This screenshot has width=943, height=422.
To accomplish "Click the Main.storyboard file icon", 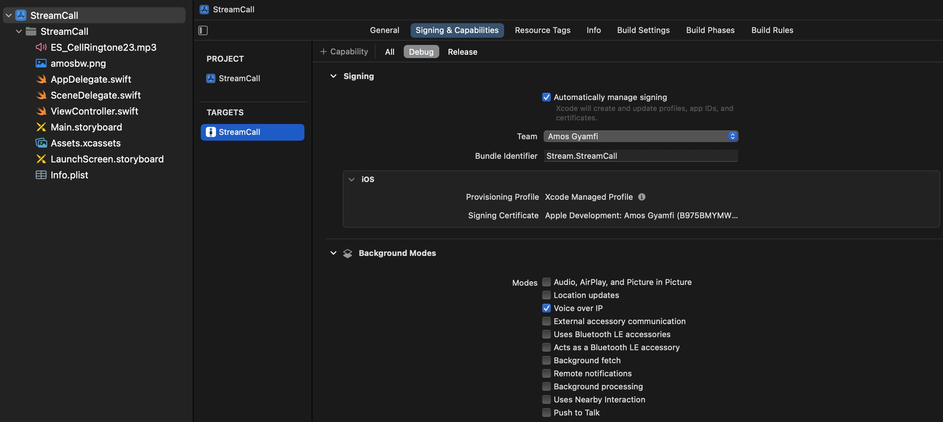I will tap(40, 127).
